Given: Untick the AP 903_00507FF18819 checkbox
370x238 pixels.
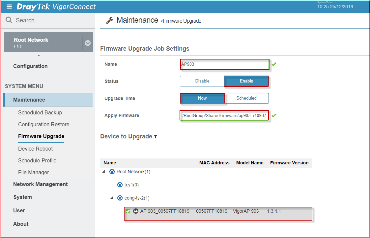Looking at the screenshot, I should (128, 211).
